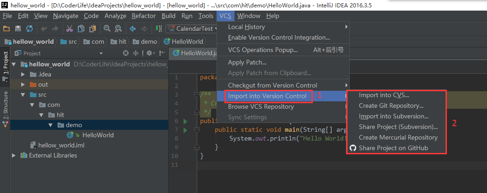This screenshot has height=193, width=487.
Task: Click the Hide Project panel icon
Action: [x=162, y=53]
